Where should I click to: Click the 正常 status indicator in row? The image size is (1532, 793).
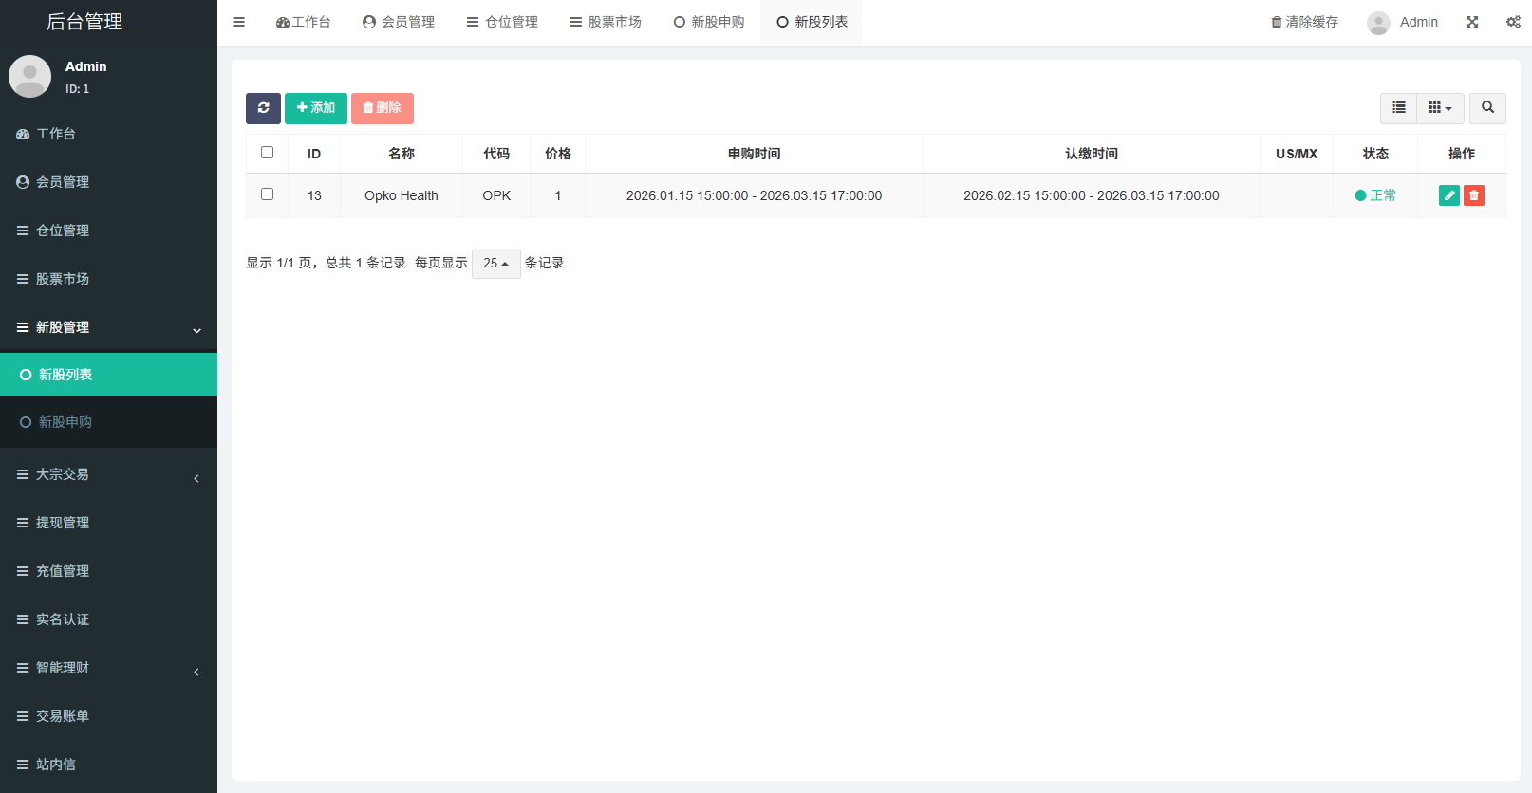click(x=1375, y=195)
